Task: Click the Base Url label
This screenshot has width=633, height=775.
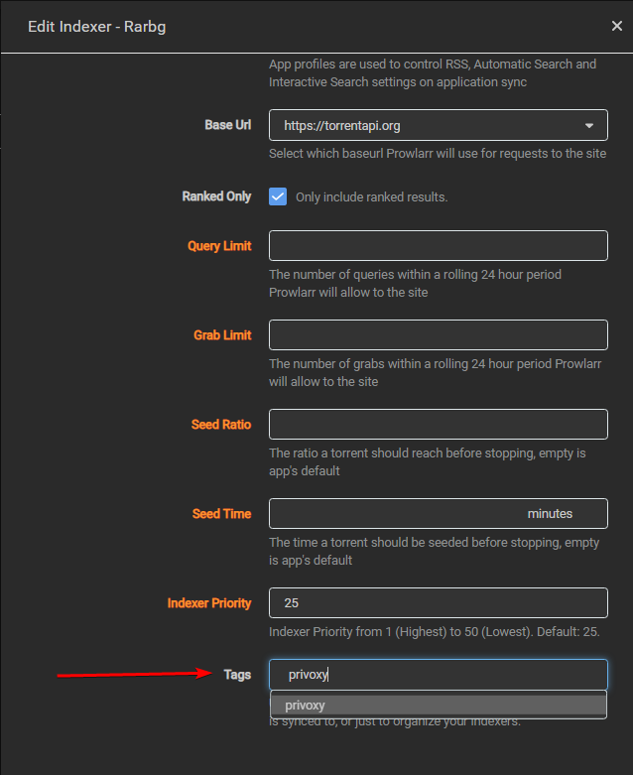Action: 227,125
